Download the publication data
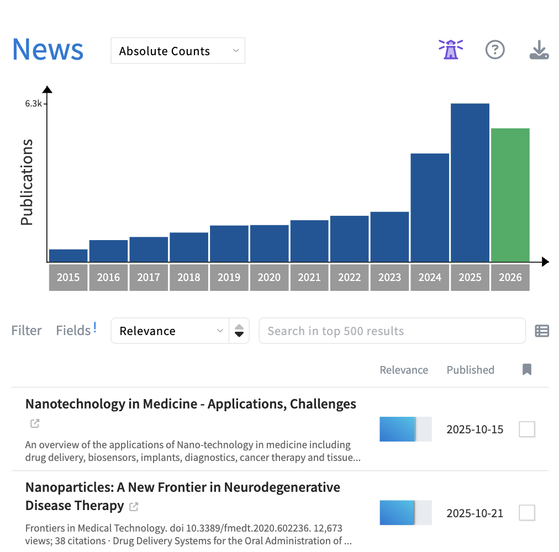The height and width of the screenshot is (552, 559). pos(539,50)
